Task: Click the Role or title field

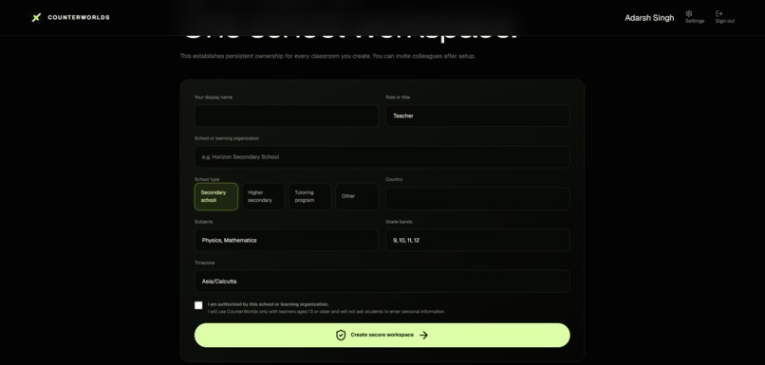Action: 477,116
